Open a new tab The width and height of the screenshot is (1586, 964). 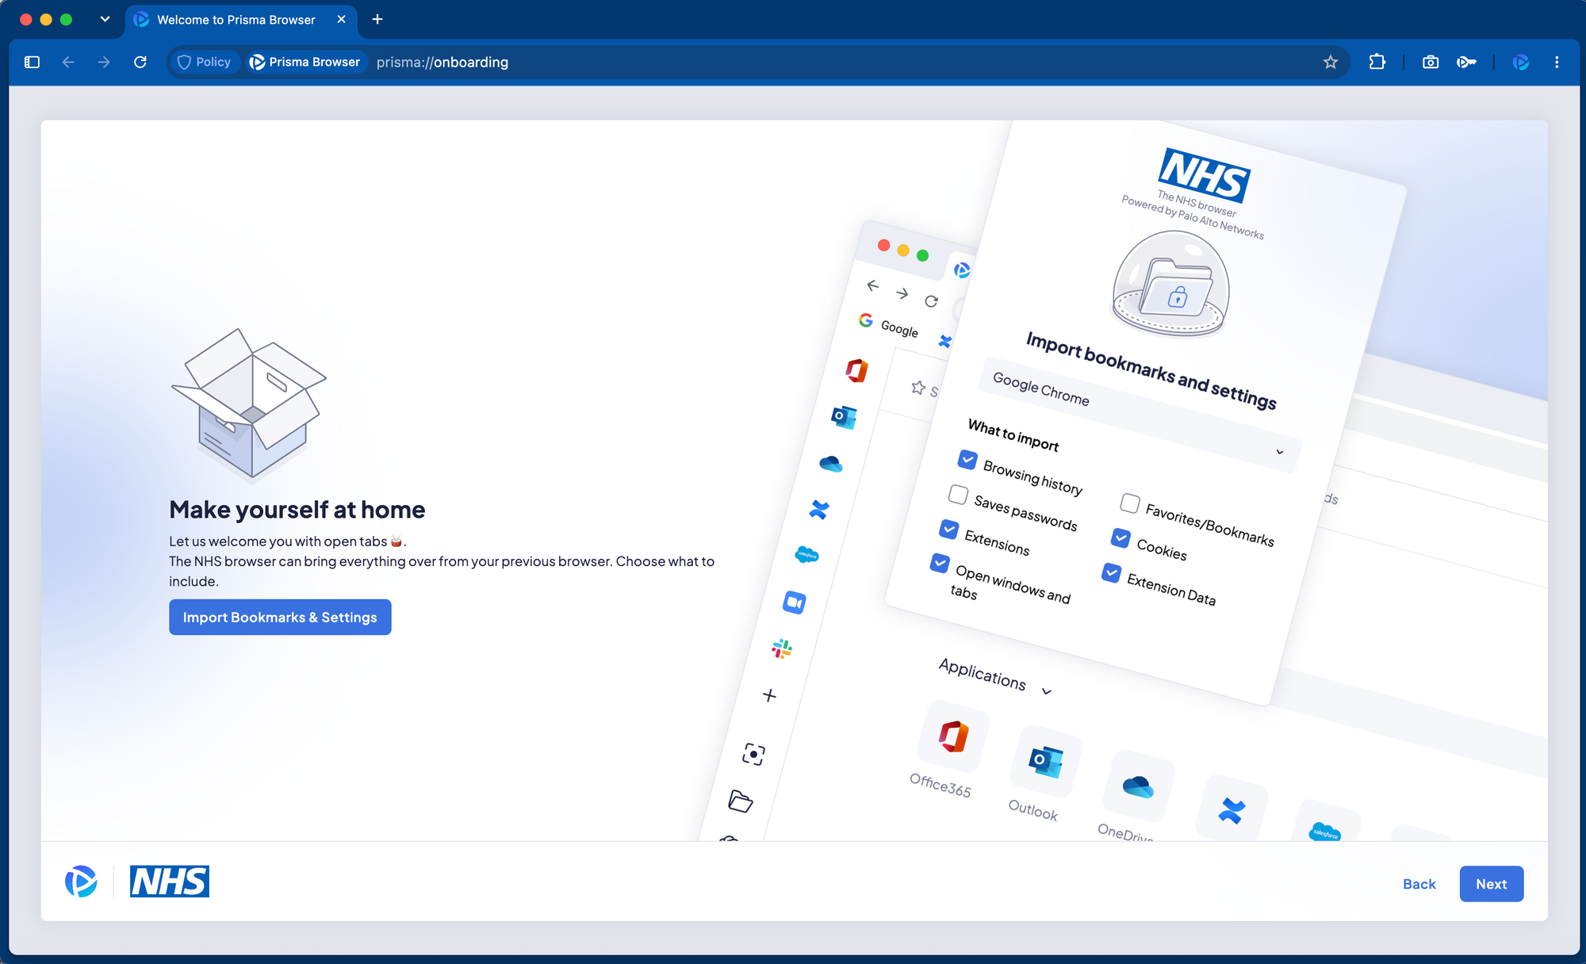coord(377,19)
